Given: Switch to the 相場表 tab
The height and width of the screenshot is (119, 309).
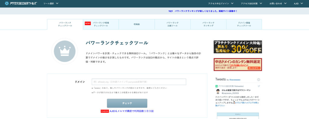Looking at the screenshot, I should pos(137,24).
